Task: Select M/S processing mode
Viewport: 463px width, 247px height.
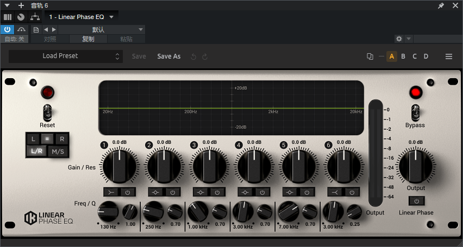Action: click(58, 151)
